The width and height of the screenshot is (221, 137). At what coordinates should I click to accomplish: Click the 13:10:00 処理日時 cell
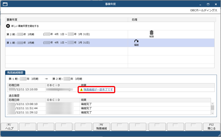[27, 89]
